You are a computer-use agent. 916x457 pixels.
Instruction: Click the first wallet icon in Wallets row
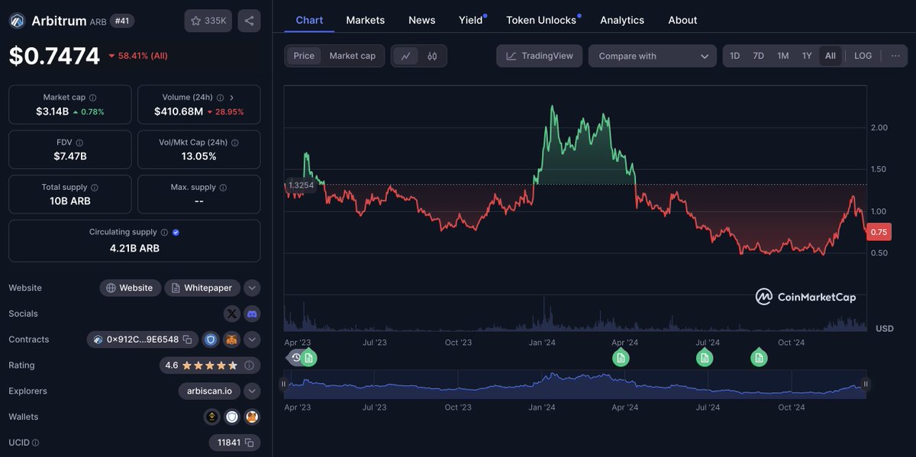coord(212,417)
